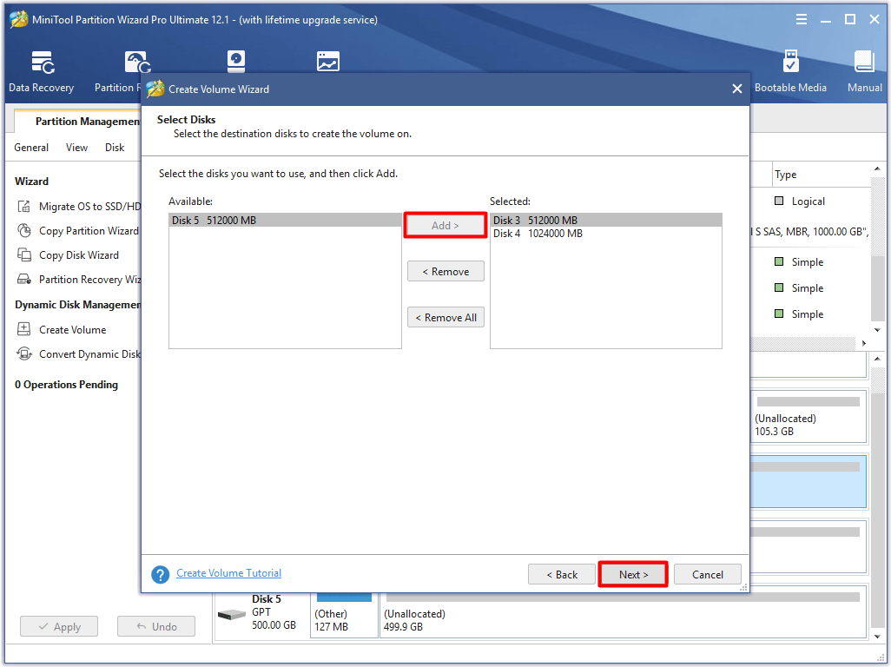
Task: Click Create Volume in sidebar
Action: [72, 329]
